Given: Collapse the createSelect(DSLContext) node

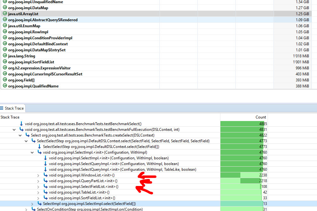Looking at the screenshot, I should (20, 135).
